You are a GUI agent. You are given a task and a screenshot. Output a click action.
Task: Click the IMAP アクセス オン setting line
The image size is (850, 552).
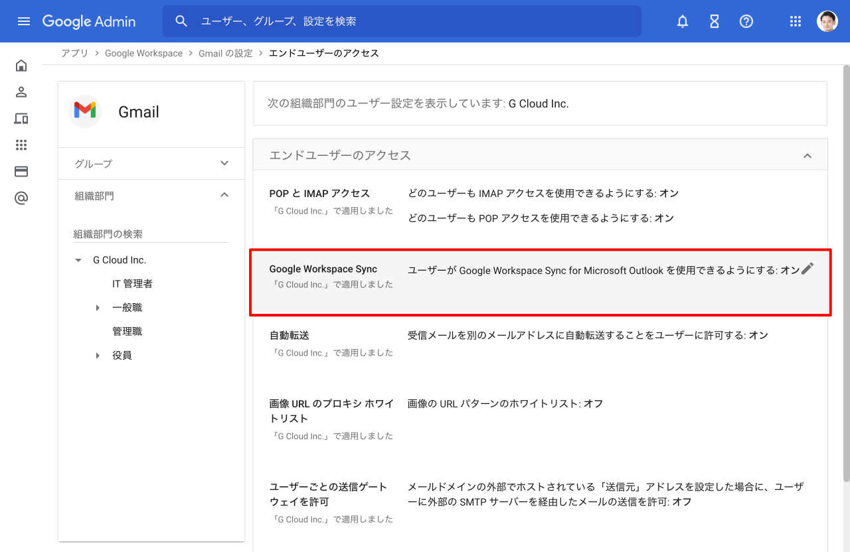point(543,193)
